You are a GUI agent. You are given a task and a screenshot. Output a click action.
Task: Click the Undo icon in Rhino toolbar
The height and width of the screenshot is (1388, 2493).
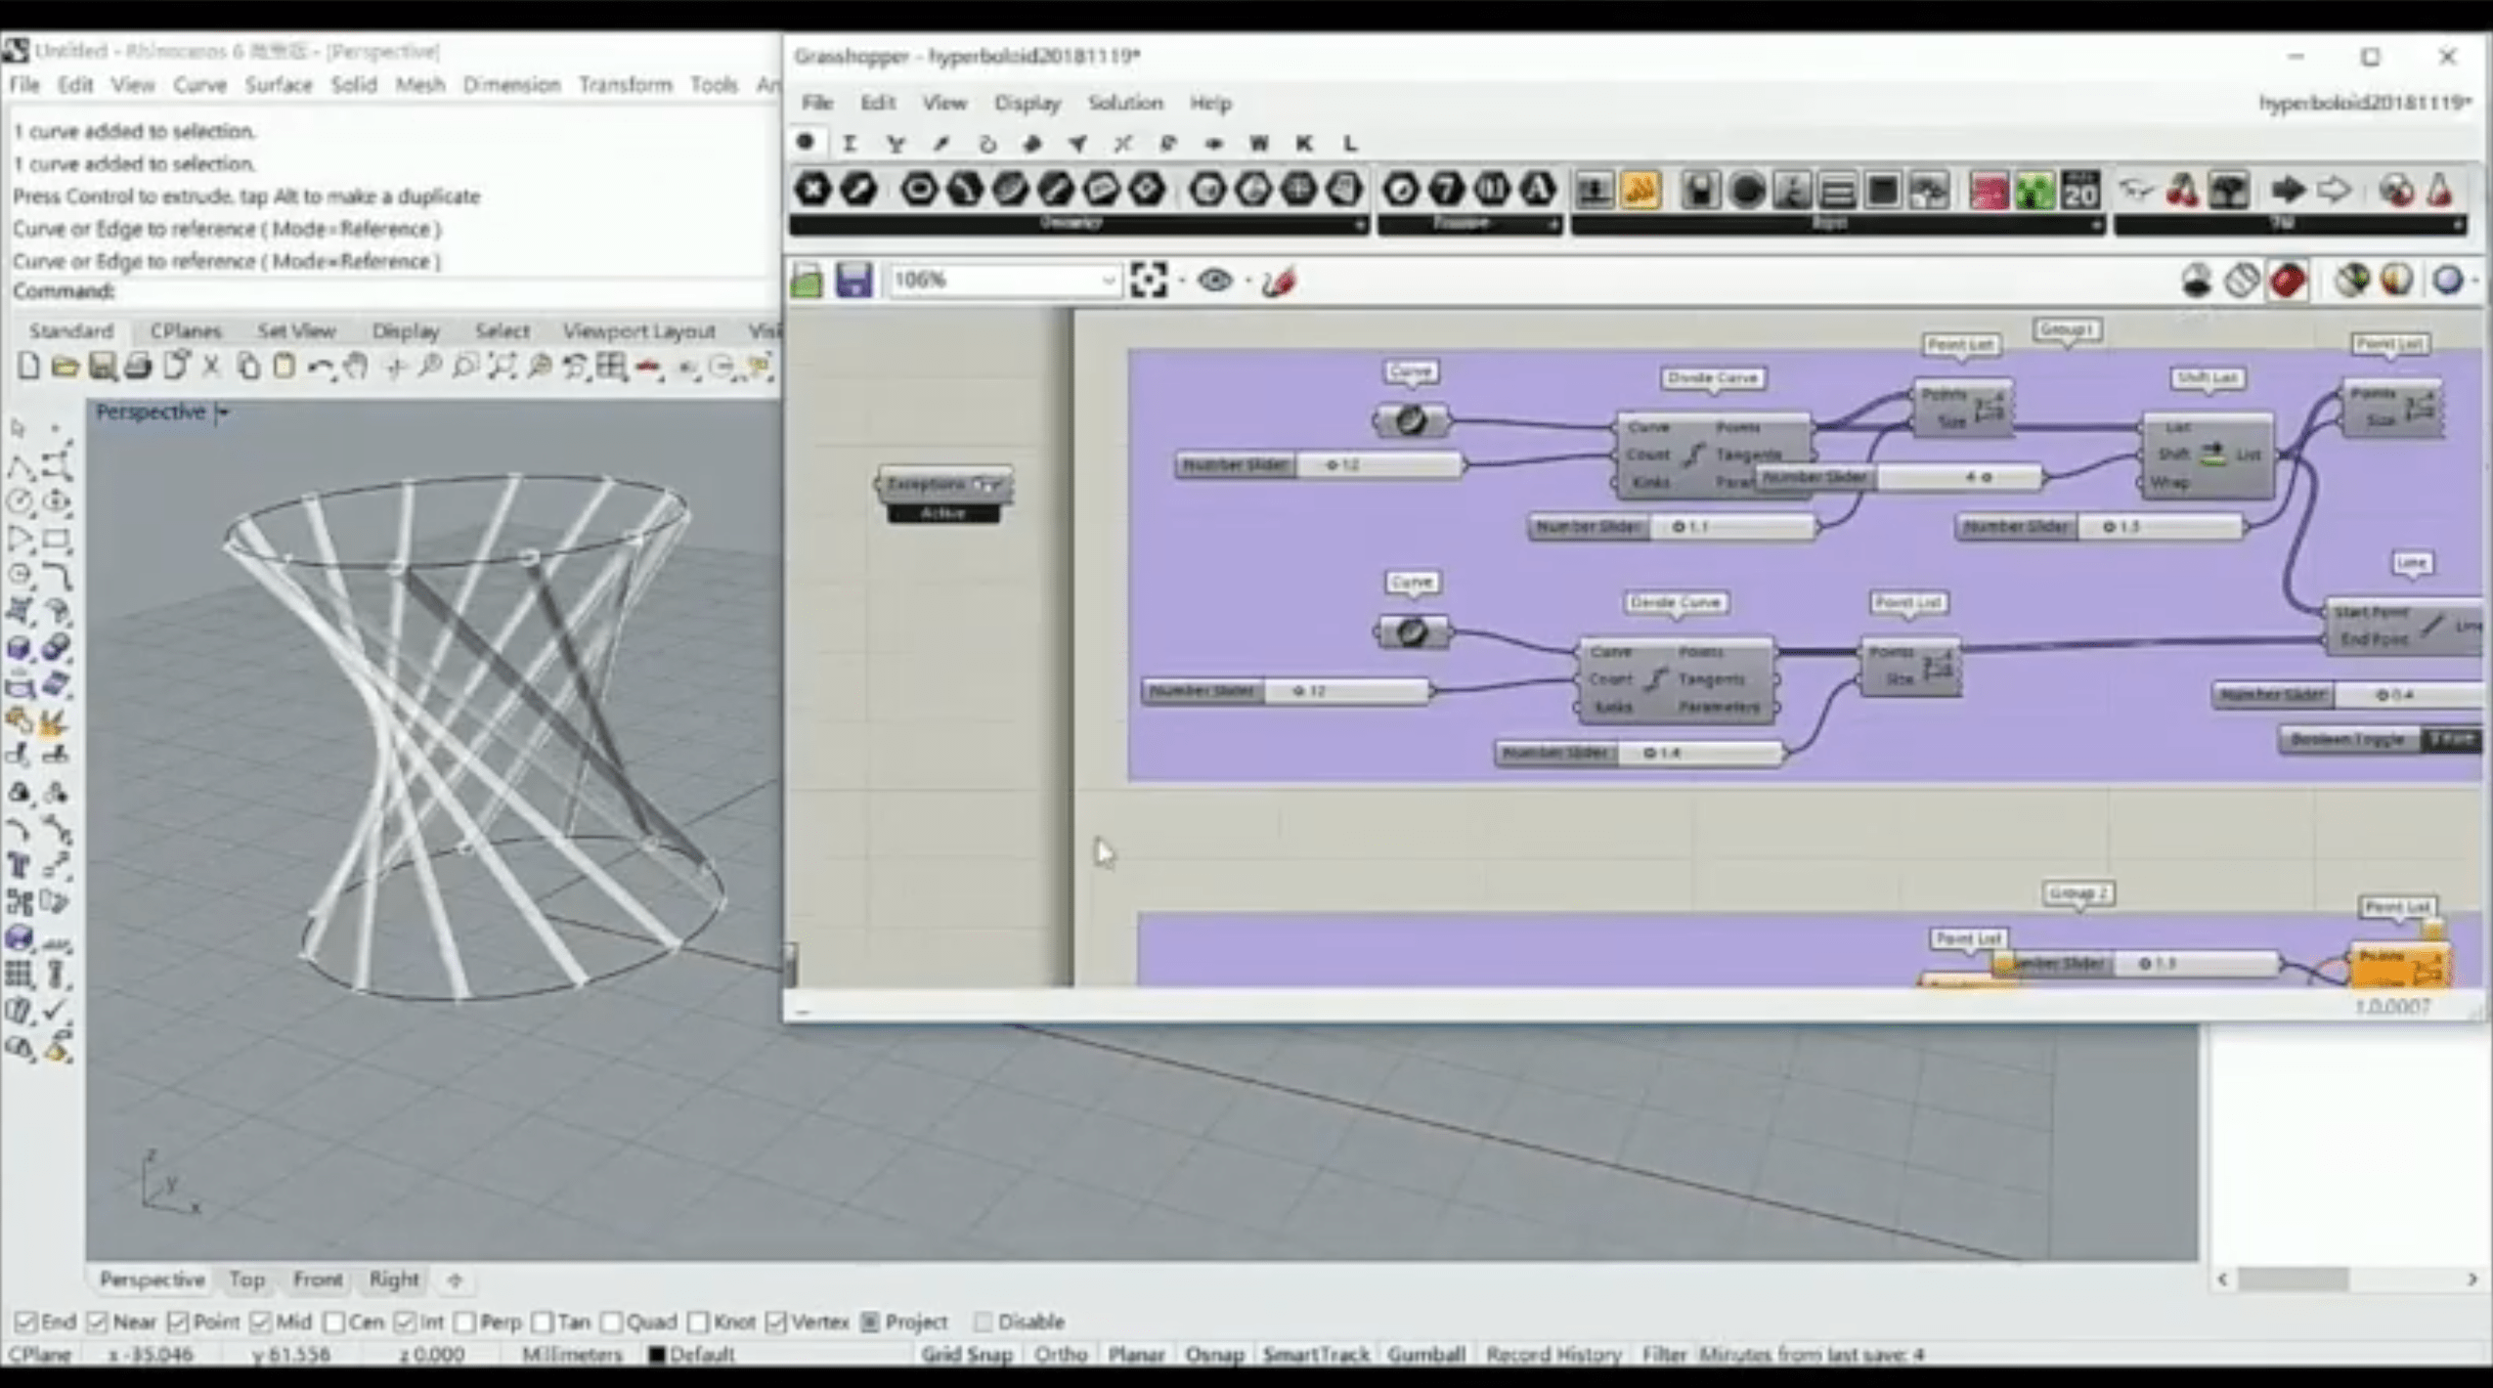(319, 368)
